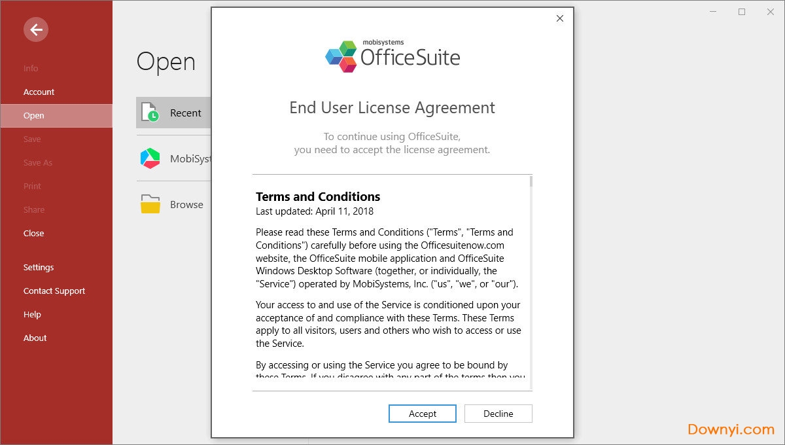Switch to the Open section
The image size is (785, 445).
(x=33, y=115)
